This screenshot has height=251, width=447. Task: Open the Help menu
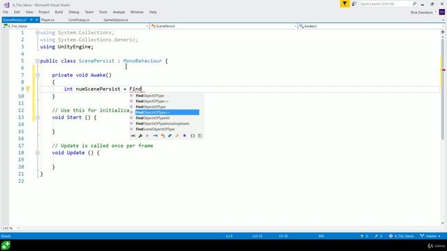click(x=153, y=12)
